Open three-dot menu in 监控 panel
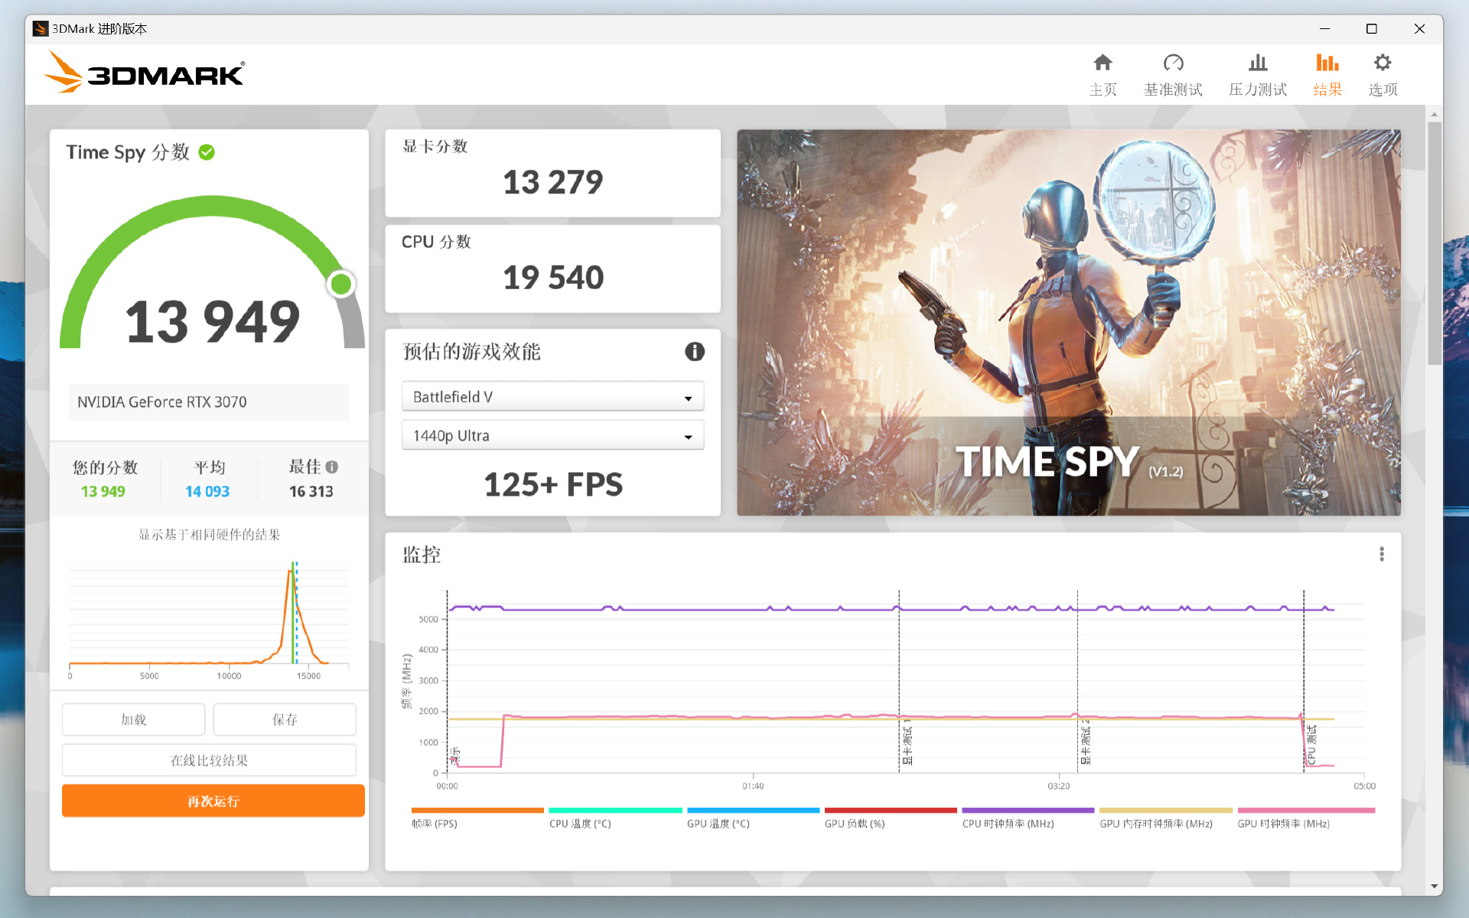The image size is (1469, 918). click(1381, 554)
